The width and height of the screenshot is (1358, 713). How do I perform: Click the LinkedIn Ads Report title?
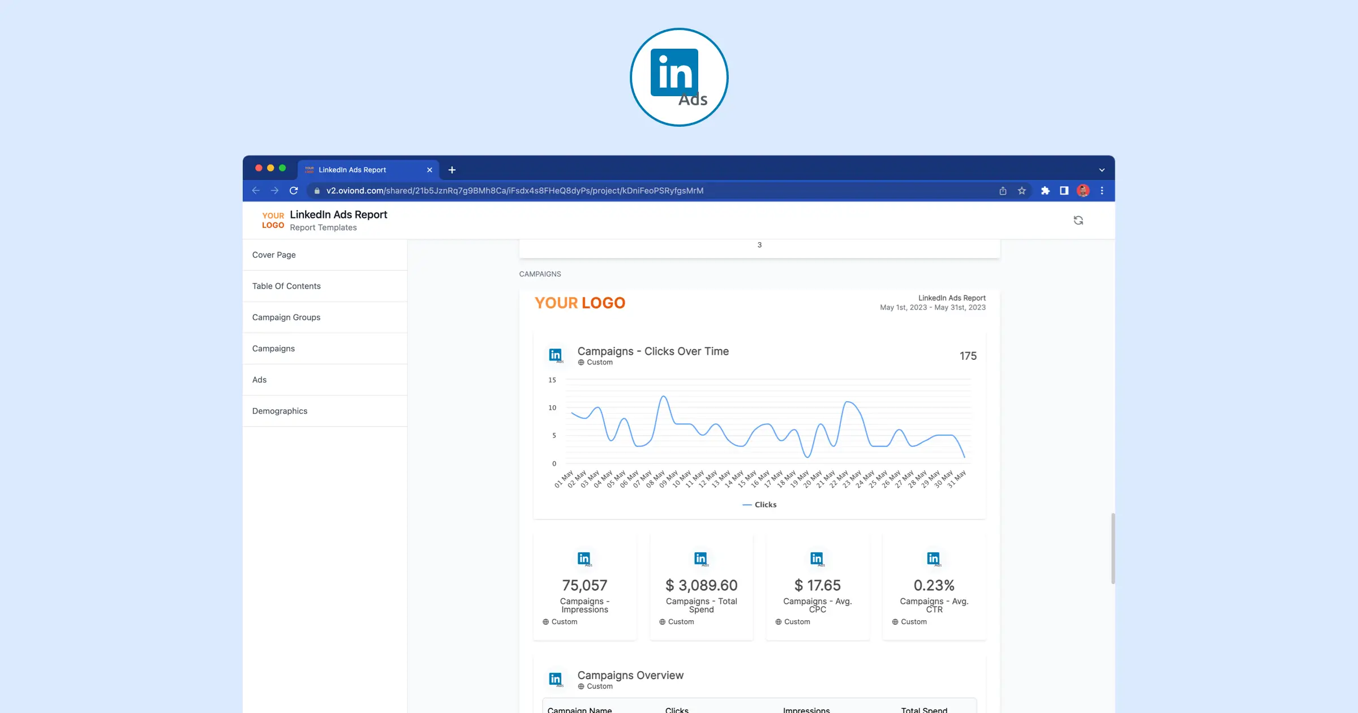coord(338,214)
